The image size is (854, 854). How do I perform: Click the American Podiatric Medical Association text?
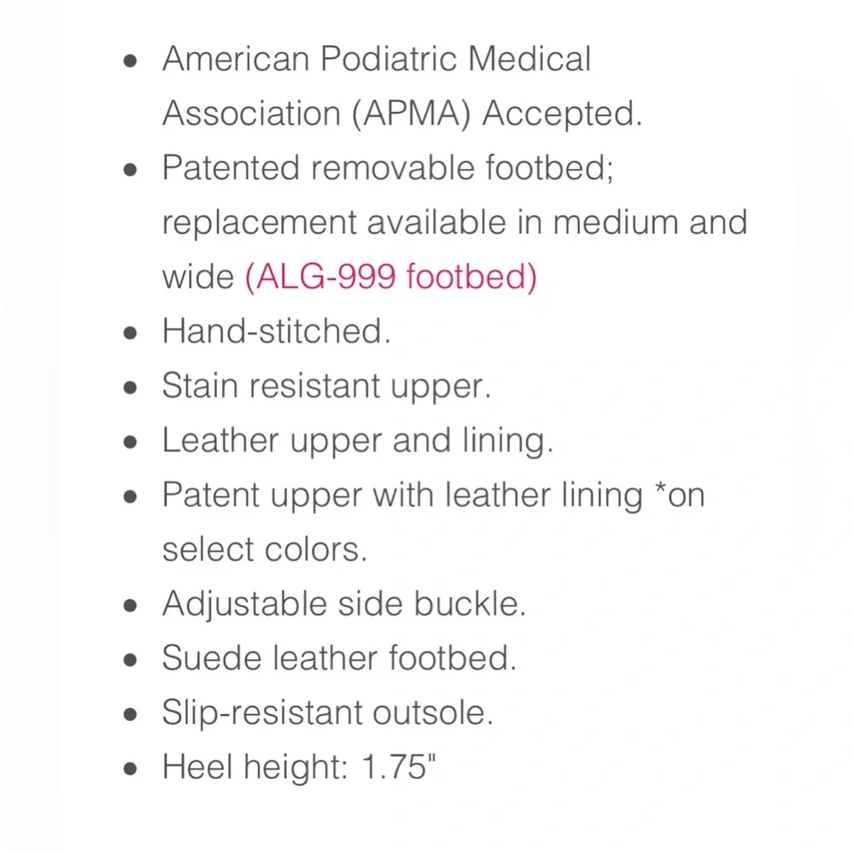[376, 60]
